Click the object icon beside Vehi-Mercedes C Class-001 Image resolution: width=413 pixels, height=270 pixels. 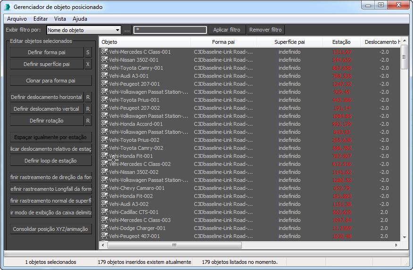pos(104,52)
